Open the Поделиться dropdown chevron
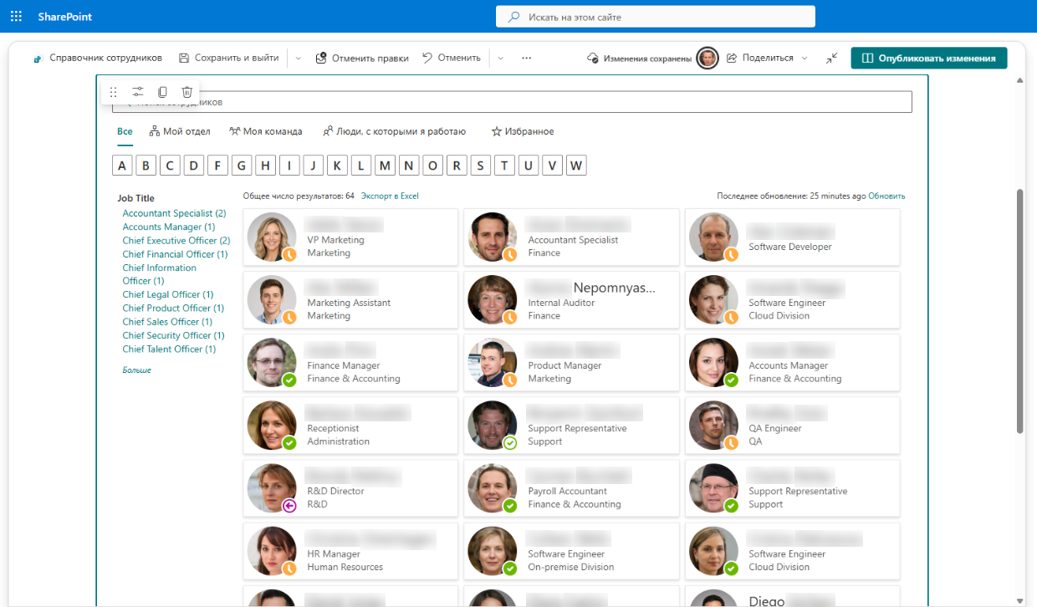Image resolution: width=1037 pixels, height=607 pixels. coord(805,58)
